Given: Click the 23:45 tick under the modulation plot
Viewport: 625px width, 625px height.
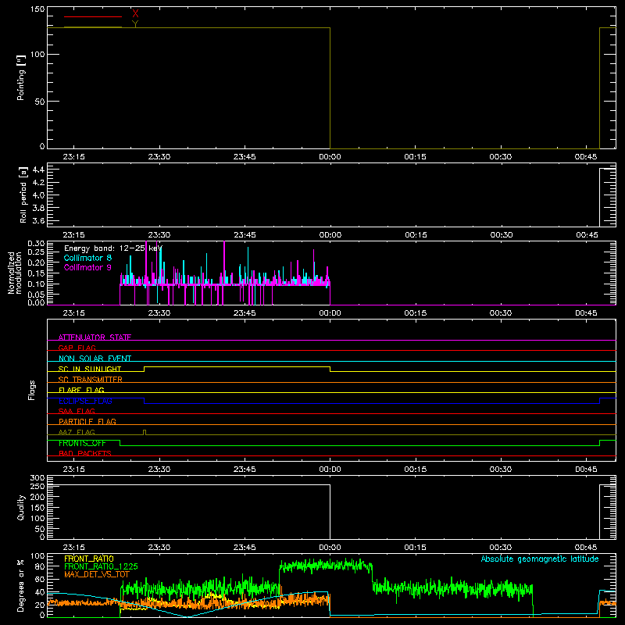Looking at the screenshot, I should (x=245, y=313).
